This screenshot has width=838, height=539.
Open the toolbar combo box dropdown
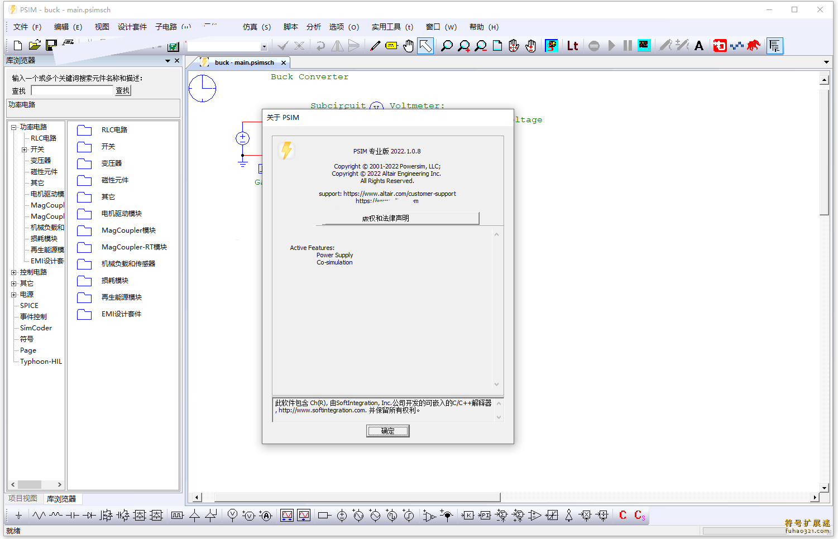point(264,47)
